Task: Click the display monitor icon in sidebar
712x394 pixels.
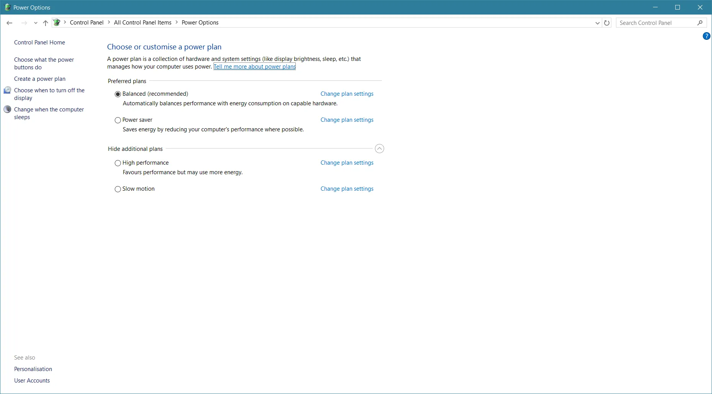Action: tap(7, 90)
